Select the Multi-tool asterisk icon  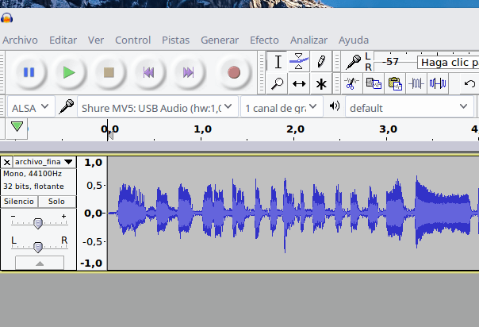321,83
